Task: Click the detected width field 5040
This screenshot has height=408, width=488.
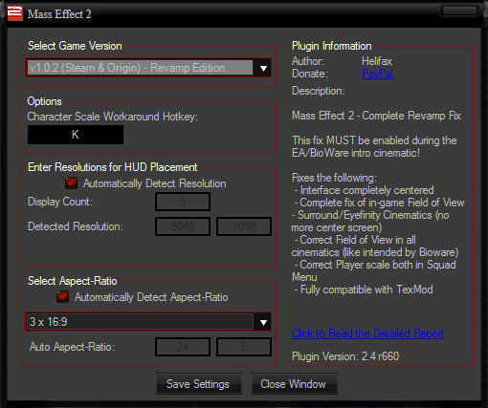Action: tap(183, 226)
